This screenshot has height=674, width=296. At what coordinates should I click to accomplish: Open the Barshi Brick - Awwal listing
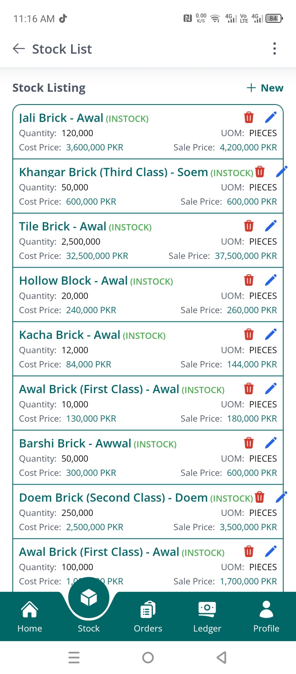[x=148, y=457]
